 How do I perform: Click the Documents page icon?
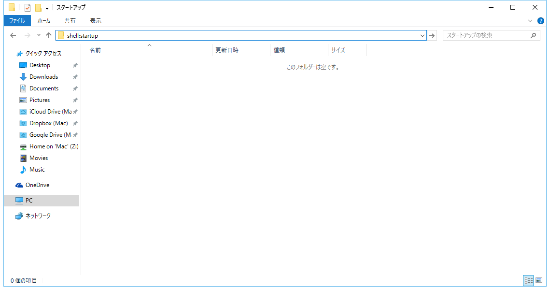pyautogui.click(x=23, y=88)
